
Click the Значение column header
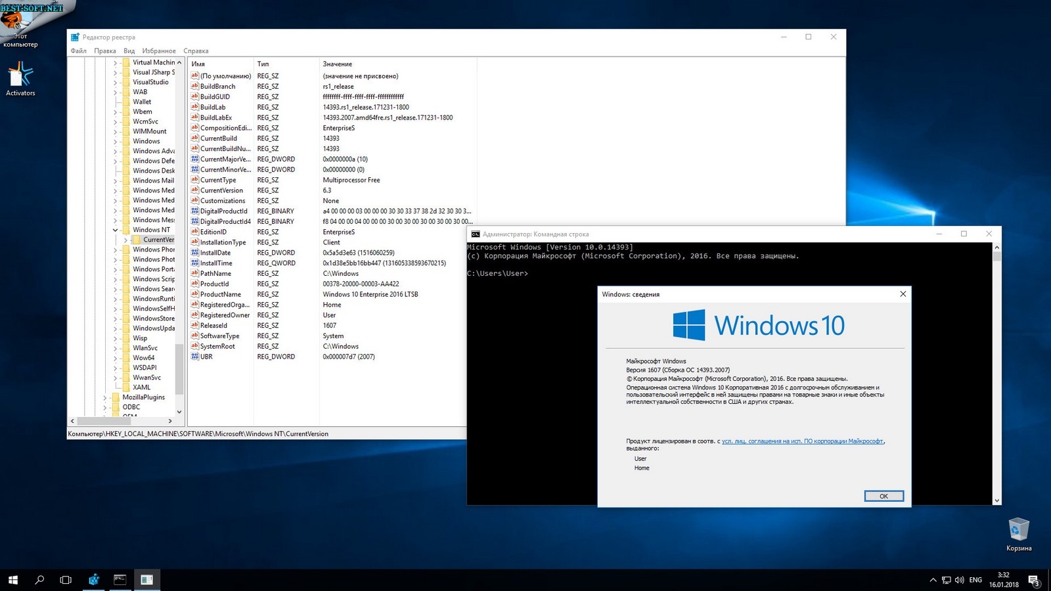tap(397, 64)
